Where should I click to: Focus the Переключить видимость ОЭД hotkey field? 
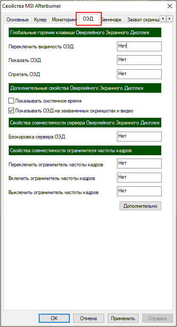click(139, 46)
